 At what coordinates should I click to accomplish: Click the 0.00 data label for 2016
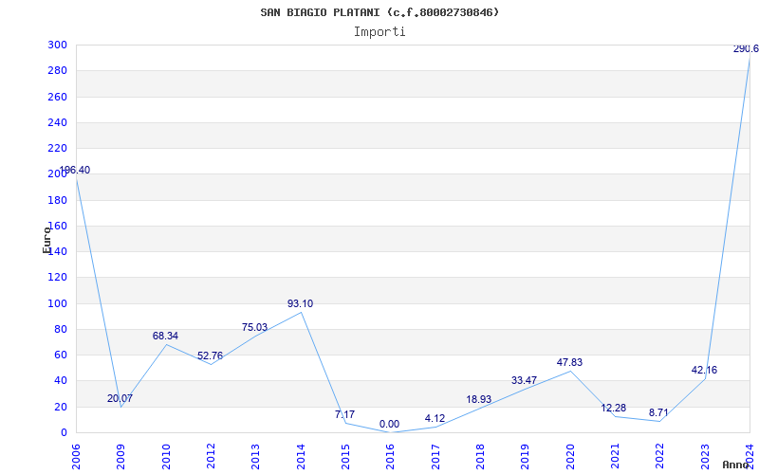[389, 424]
